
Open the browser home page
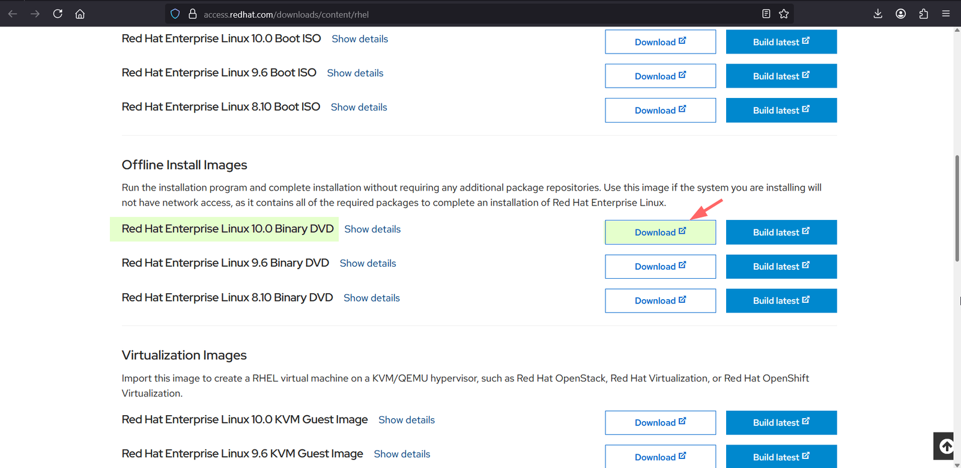[80, 14]
